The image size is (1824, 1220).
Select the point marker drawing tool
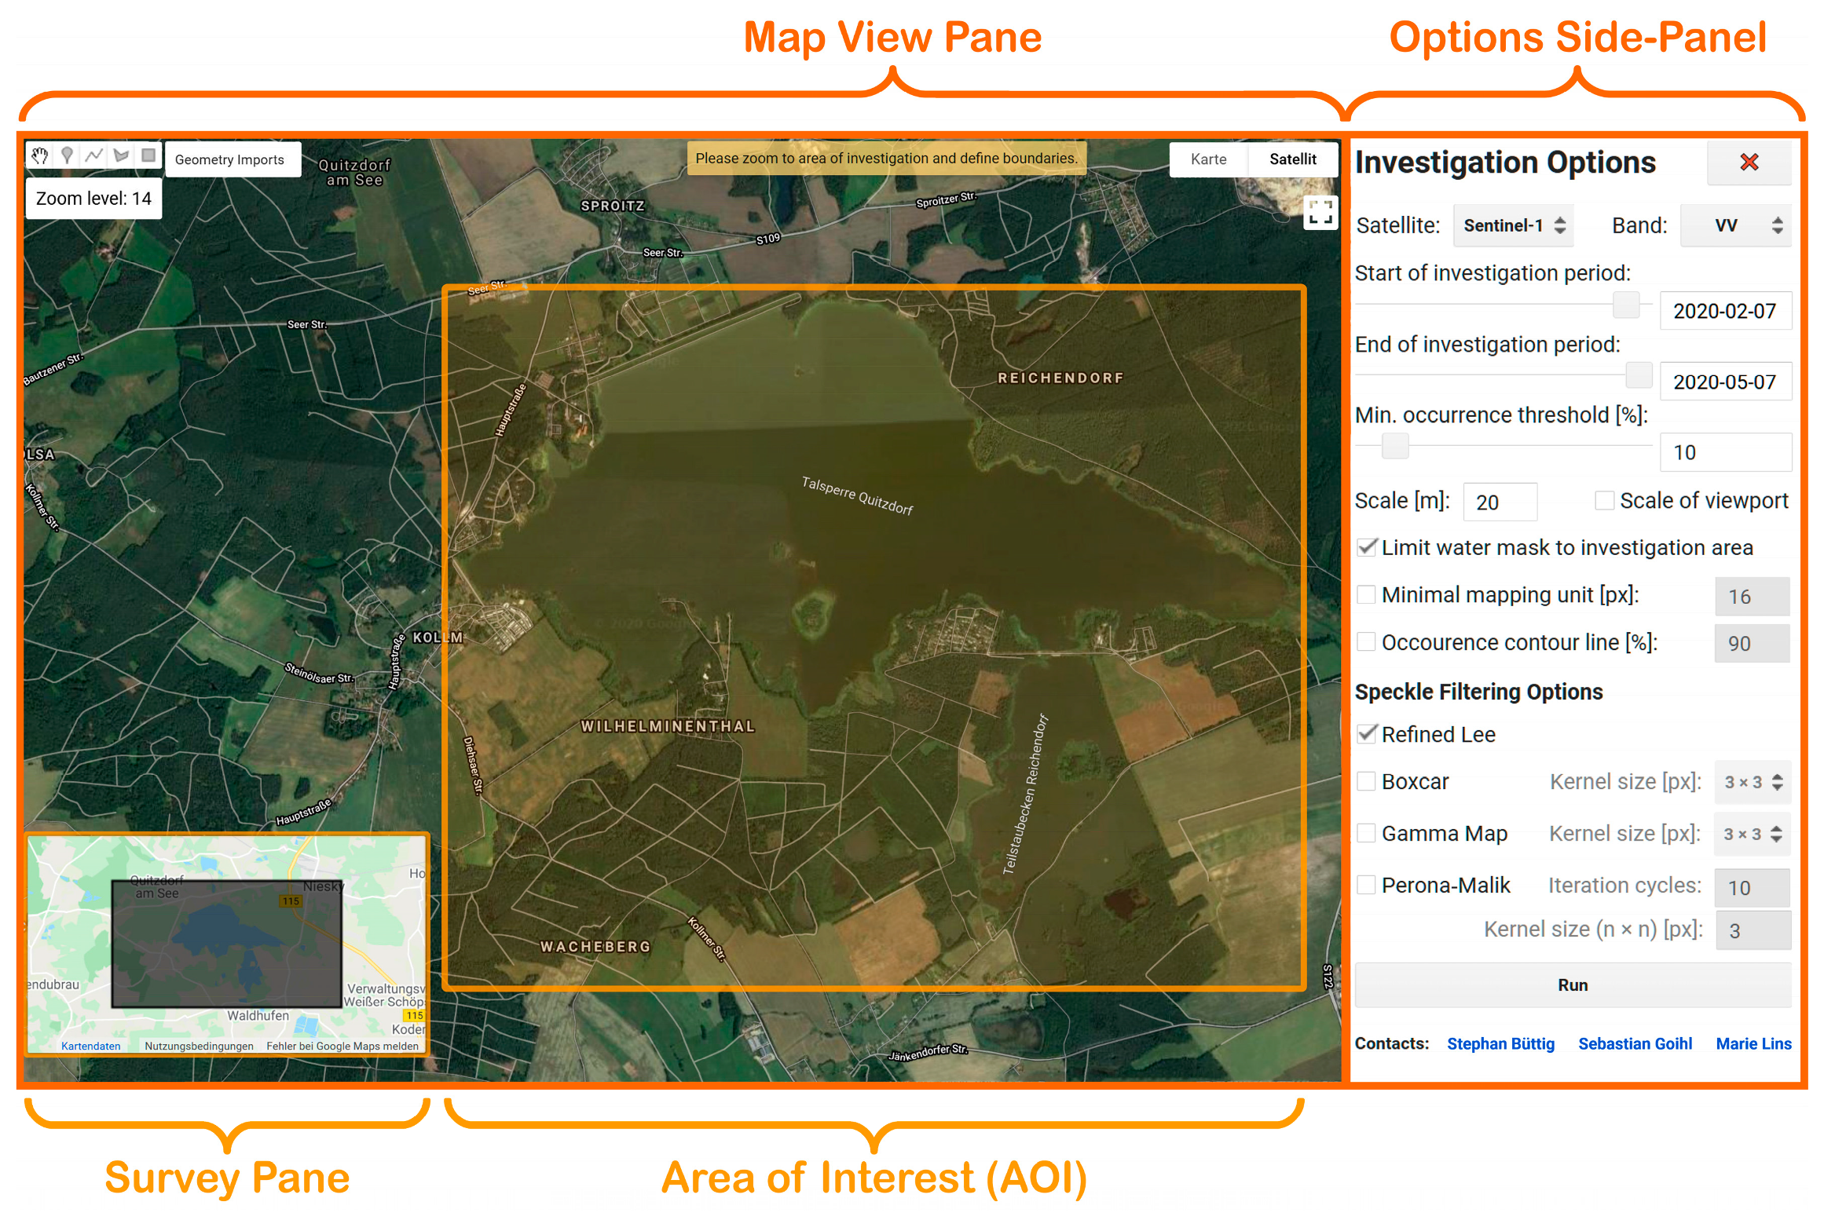tap(68, 155)
